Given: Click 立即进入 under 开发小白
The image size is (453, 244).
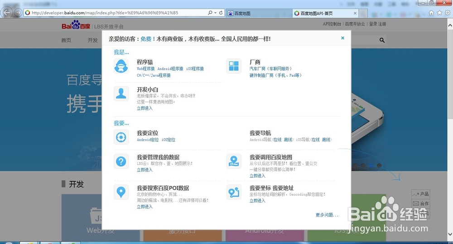Looking at the screenshot, I should (145, 108).
